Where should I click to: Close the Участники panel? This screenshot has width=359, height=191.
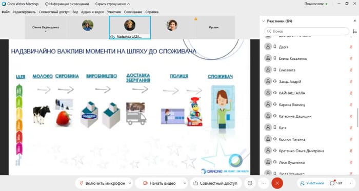point(355,21)
